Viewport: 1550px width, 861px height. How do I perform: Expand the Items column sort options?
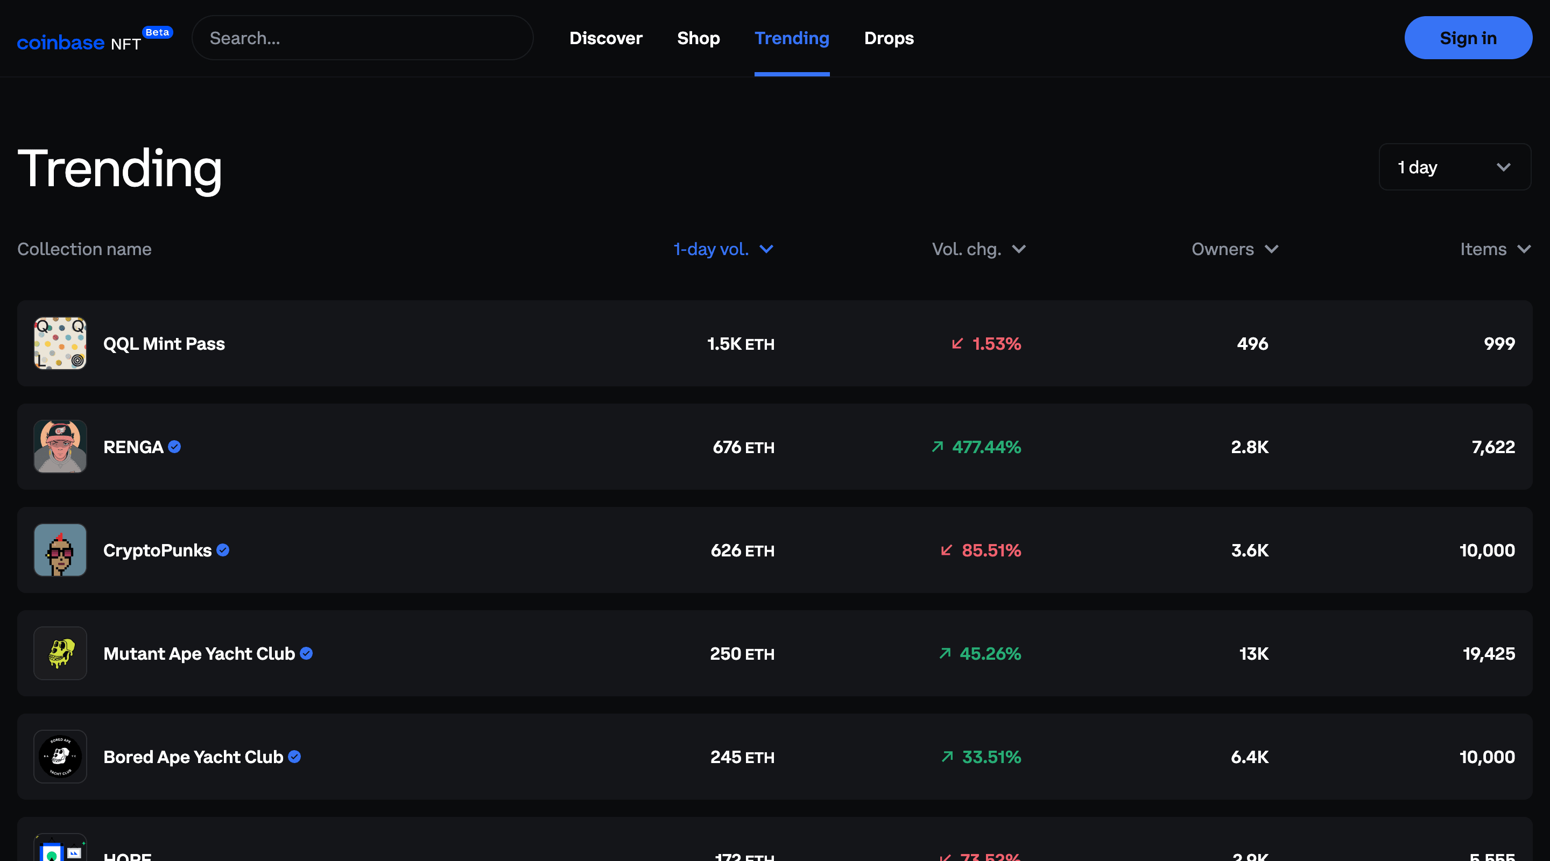point(1496,249)
